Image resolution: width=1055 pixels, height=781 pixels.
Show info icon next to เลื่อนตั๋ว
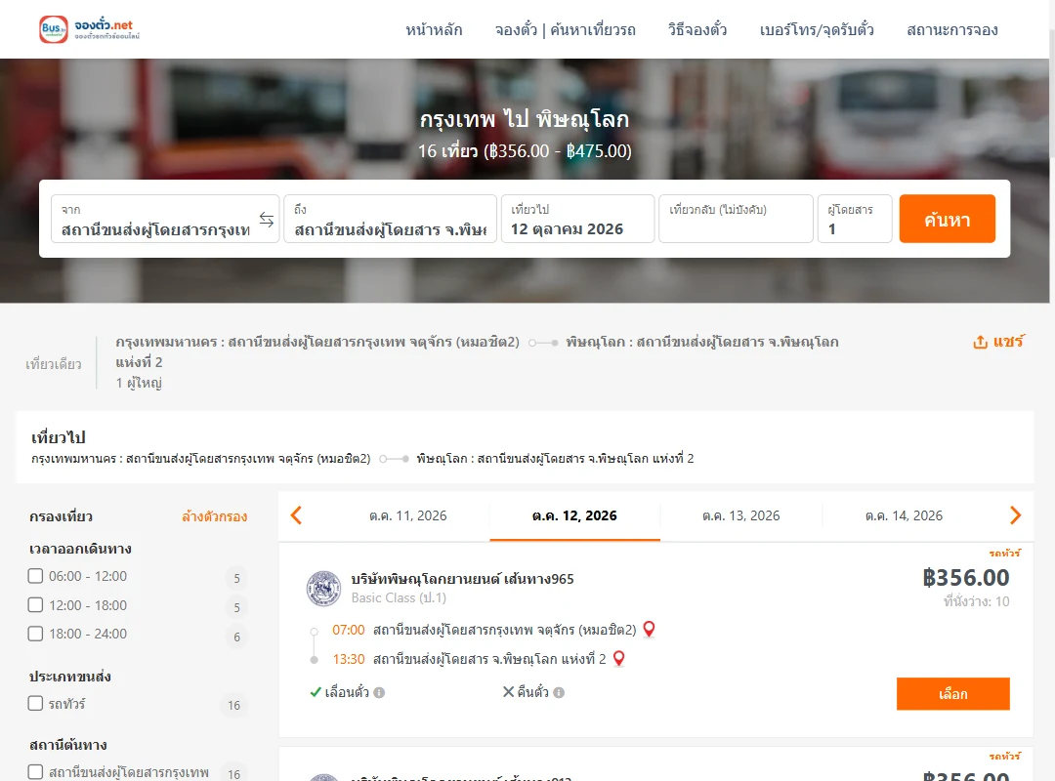379,692
